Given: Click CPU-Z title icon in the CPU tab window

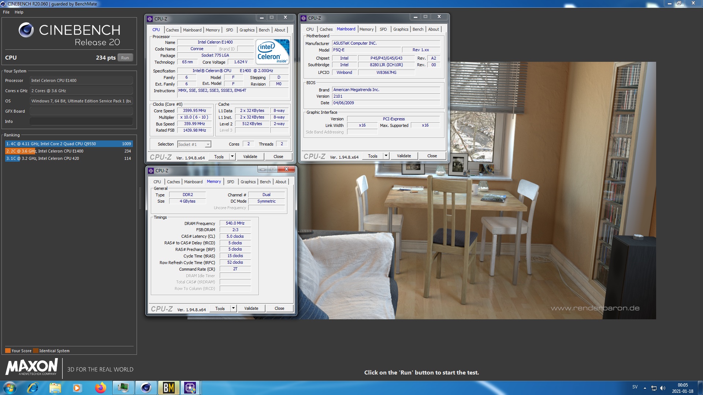Looking at the screenshot, I should pos(150,19).
